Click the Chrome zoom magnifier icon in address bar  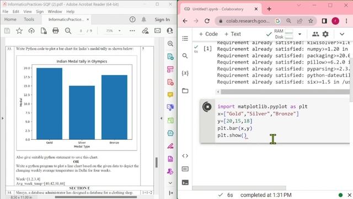[288, 21]
